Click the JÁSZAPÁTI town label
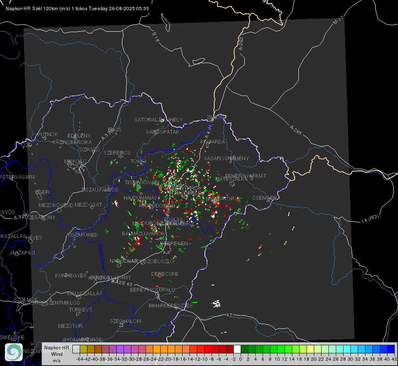398x366 pixels. click(22, 253)
